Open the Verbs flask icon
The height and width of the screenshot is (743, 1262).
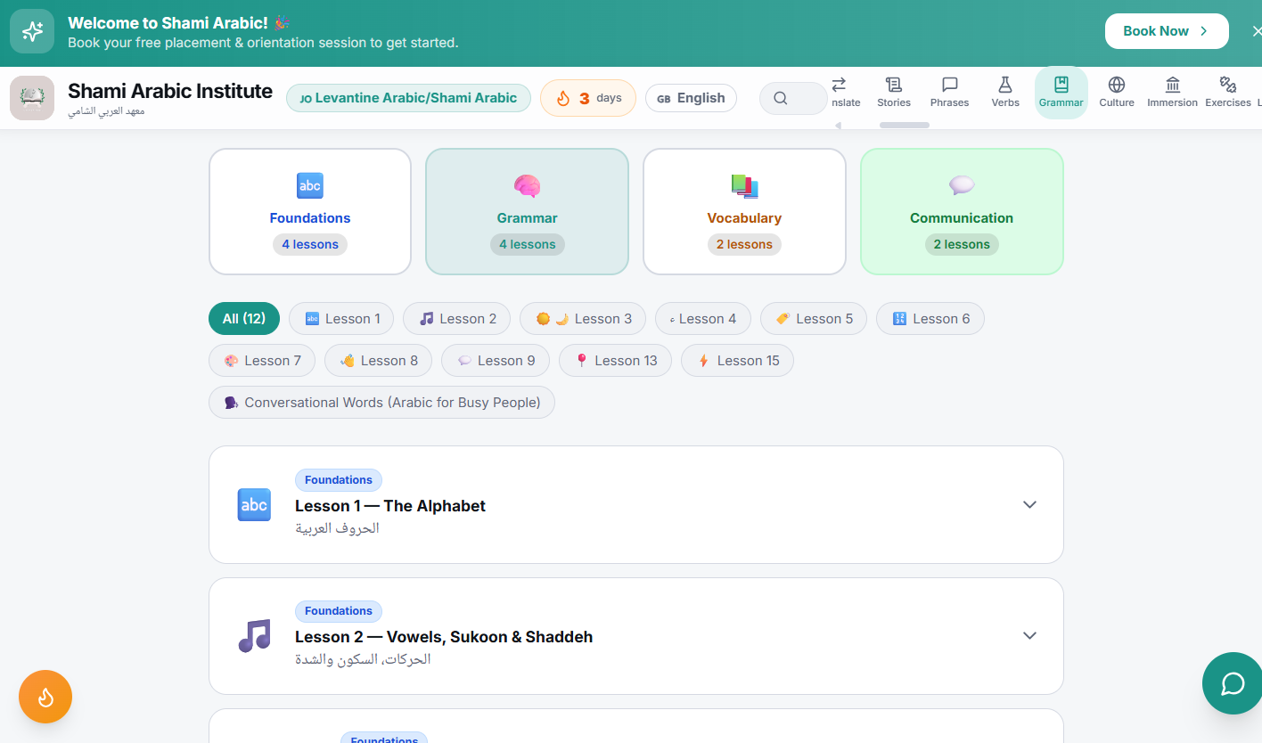(1005, 93)
